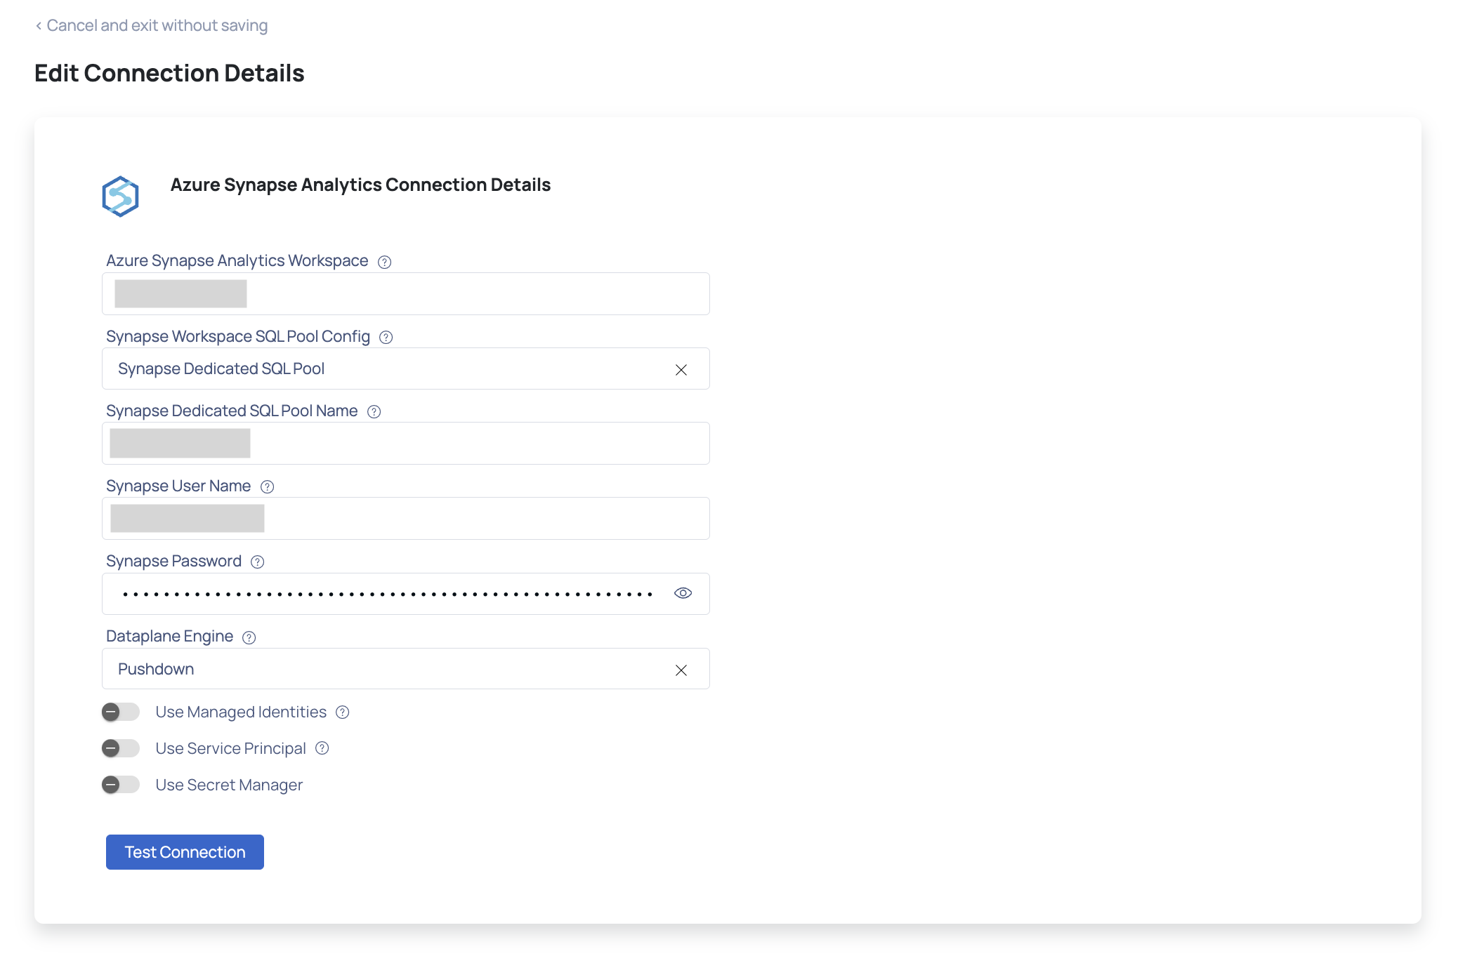Clear the Pushdown engine selection

tap(681, 670)
